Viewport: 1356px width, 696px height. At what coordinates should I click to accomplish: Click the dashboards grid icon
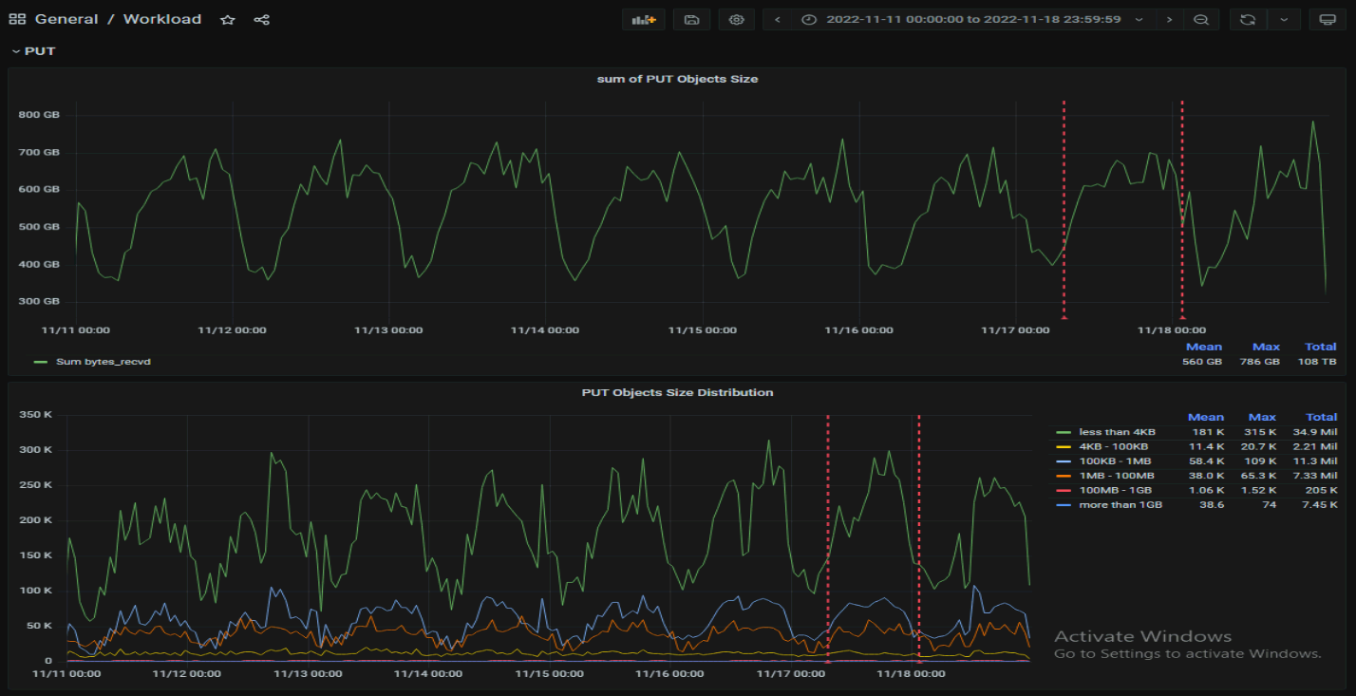click(17, 19)
